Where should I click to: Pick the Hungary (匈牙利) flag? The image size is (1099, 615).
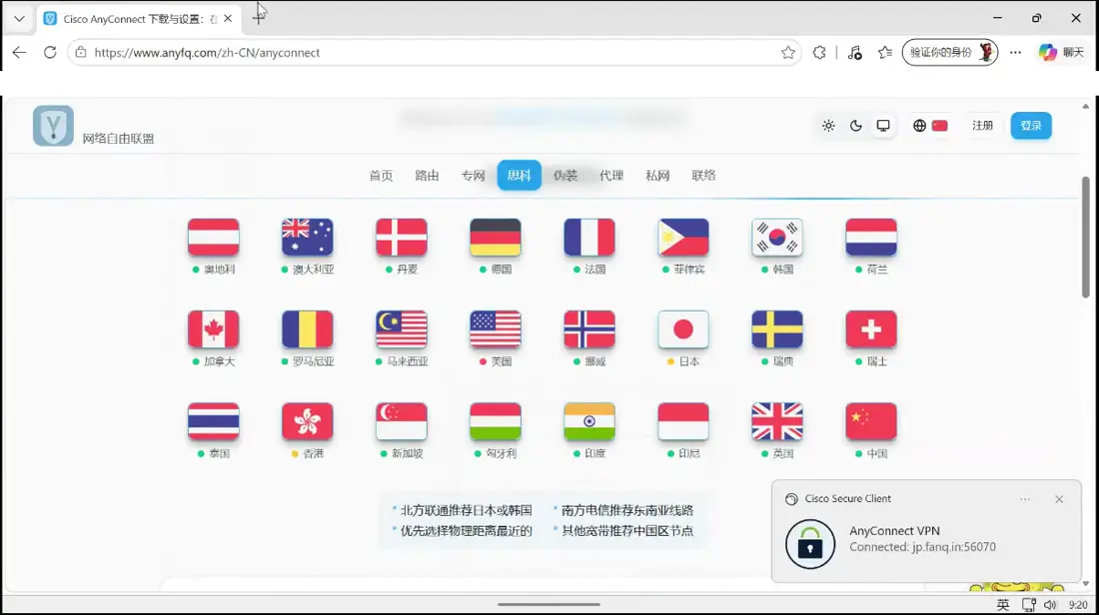click(x=496, y=421)
